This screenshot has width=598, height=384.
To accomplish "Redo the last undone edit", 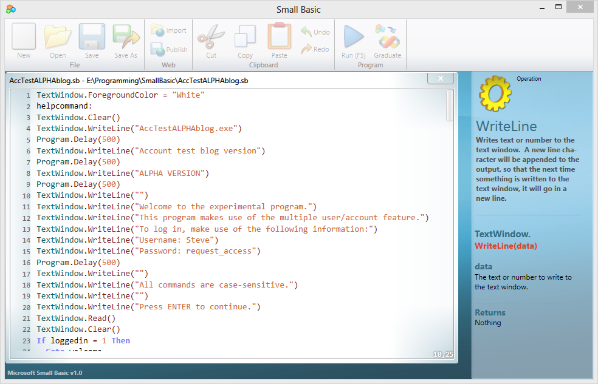I will 315,49.
